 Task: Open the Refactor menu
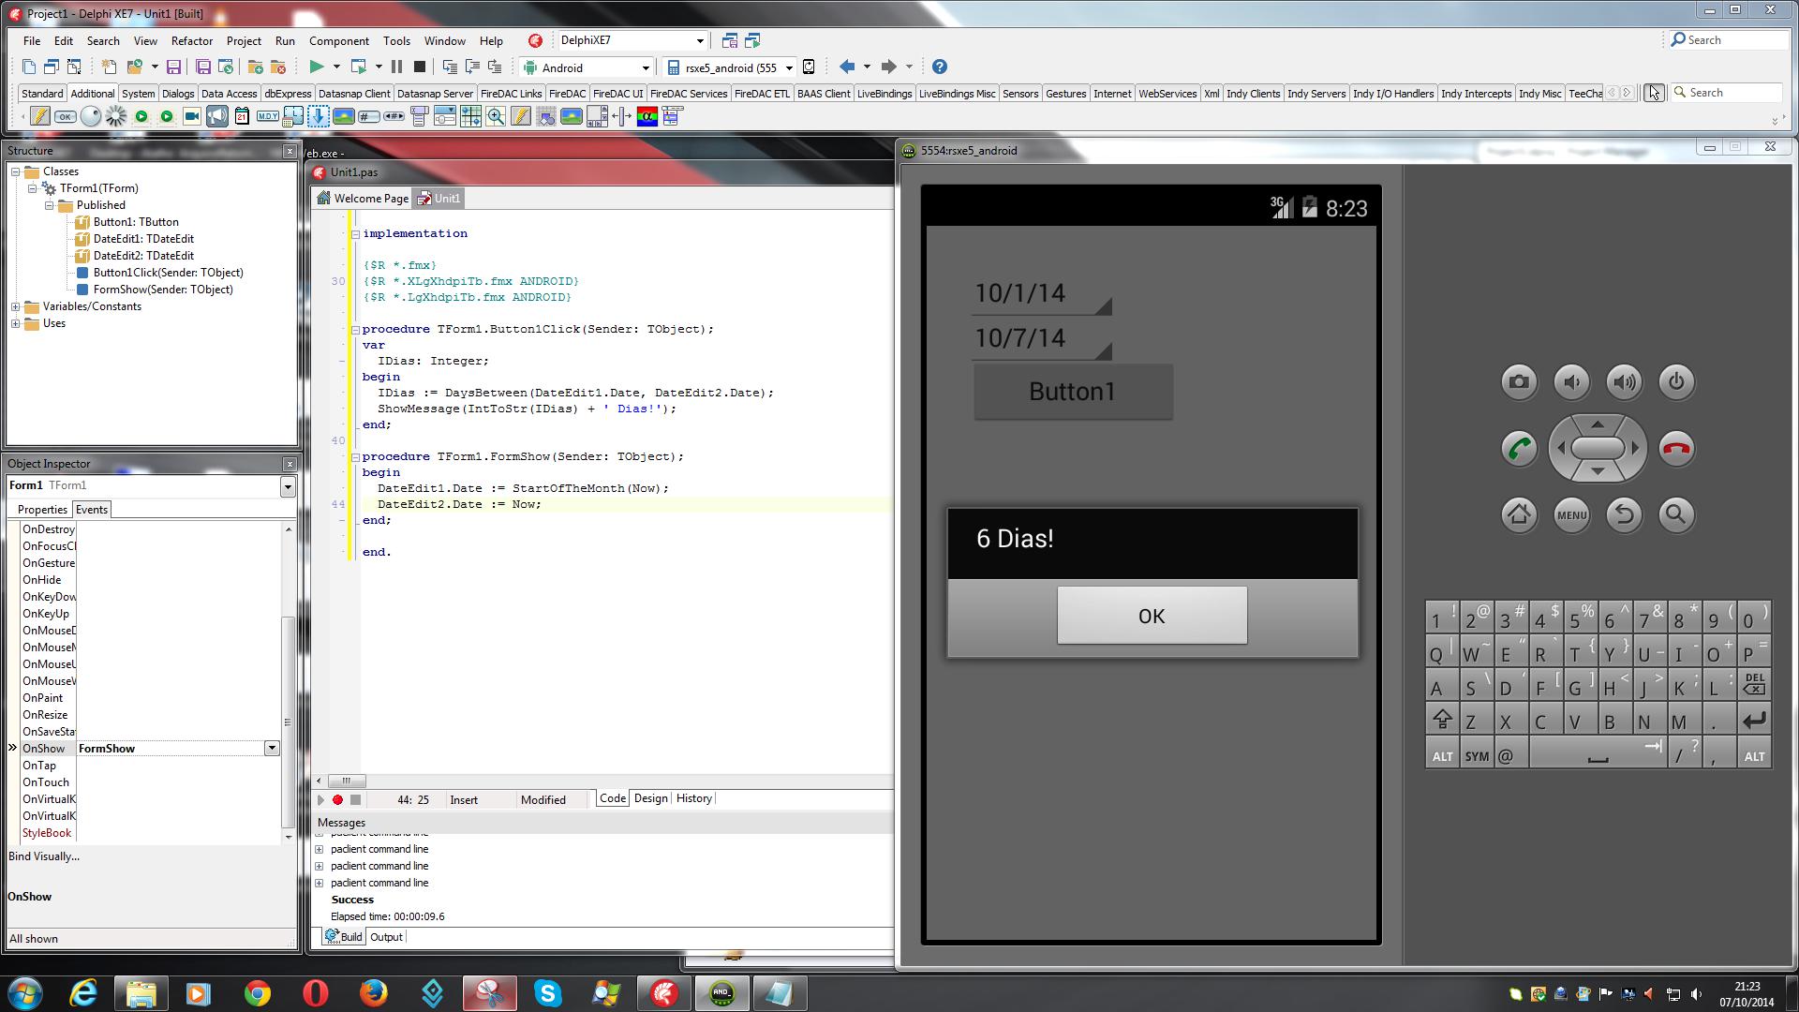pos(191,40)
